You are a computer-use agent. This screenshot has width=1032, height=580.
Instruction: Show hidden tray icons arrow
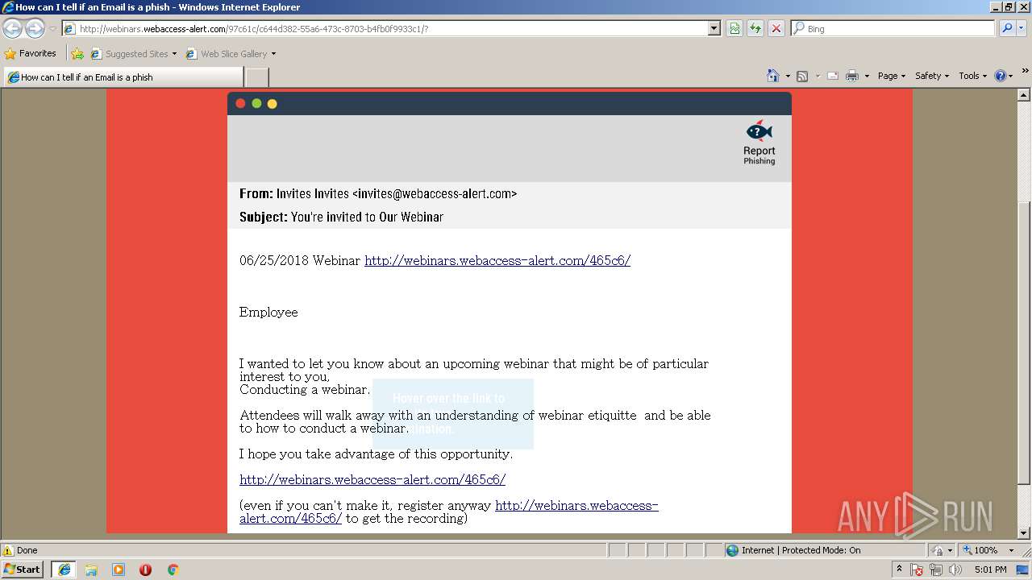tap(899, 570)
